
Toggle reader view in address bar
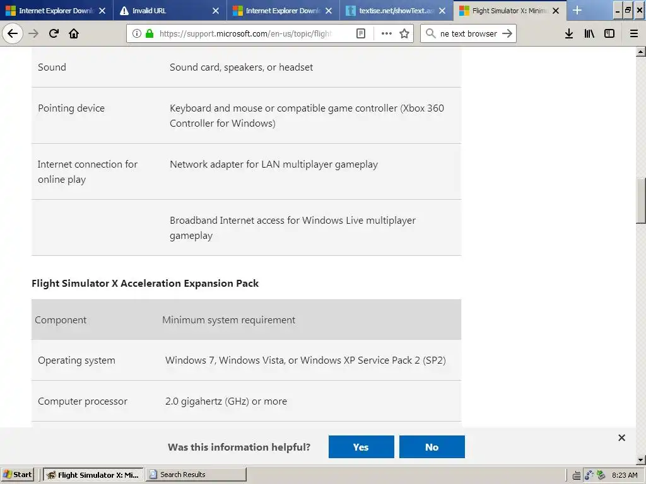[360, 33]
